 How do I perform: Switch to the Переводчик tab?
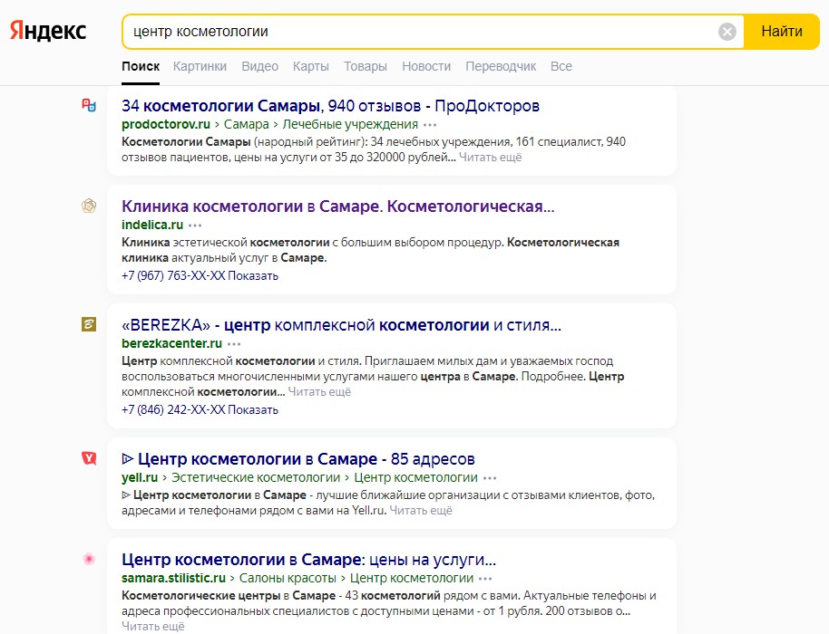[501, 66]
